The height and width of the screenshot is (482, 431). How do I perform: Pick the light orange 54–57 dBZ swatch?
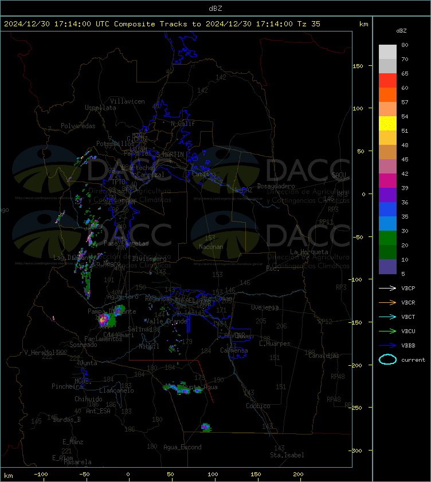(x=387, y=109)
